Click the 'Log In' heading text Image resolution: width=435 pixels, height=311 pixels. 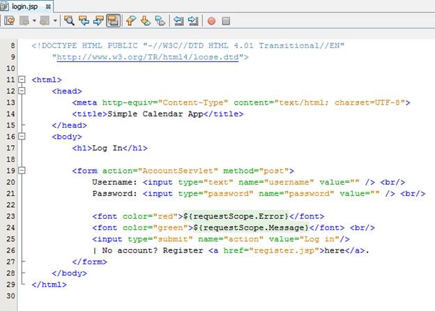107,148
